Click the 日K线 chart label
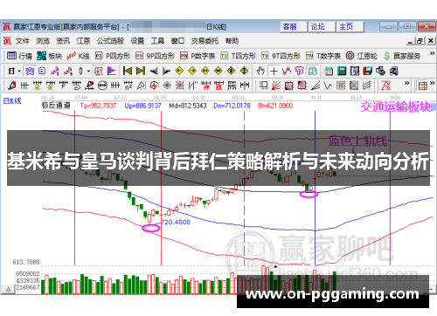437x316 pixels. pos(12,101)
